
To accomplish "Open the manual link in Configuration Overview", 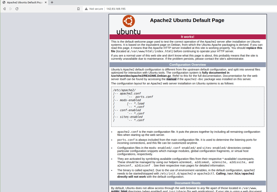I will coord(171,79).
